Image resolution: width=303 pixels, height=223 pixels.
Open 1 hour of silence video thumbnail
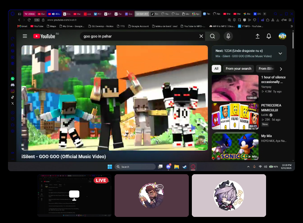(x=235, y=88)
